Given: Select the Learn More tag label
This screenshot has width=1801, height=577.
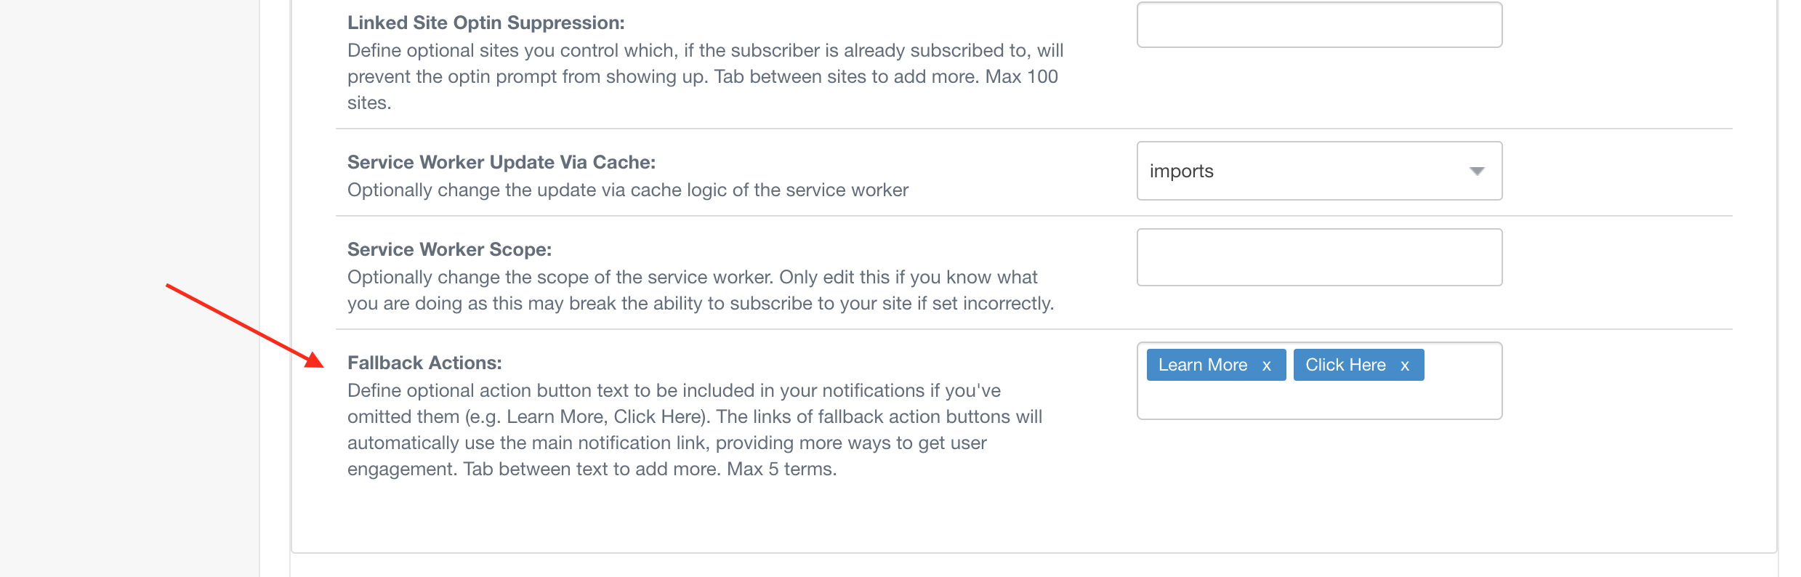Looking at the screenshot, I should pyautogui.click(x=1202, y=365).
